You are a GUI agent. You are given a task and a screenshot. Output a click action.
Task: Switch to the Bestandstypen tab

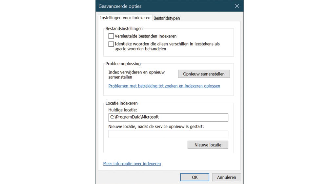tap(167, 18)
